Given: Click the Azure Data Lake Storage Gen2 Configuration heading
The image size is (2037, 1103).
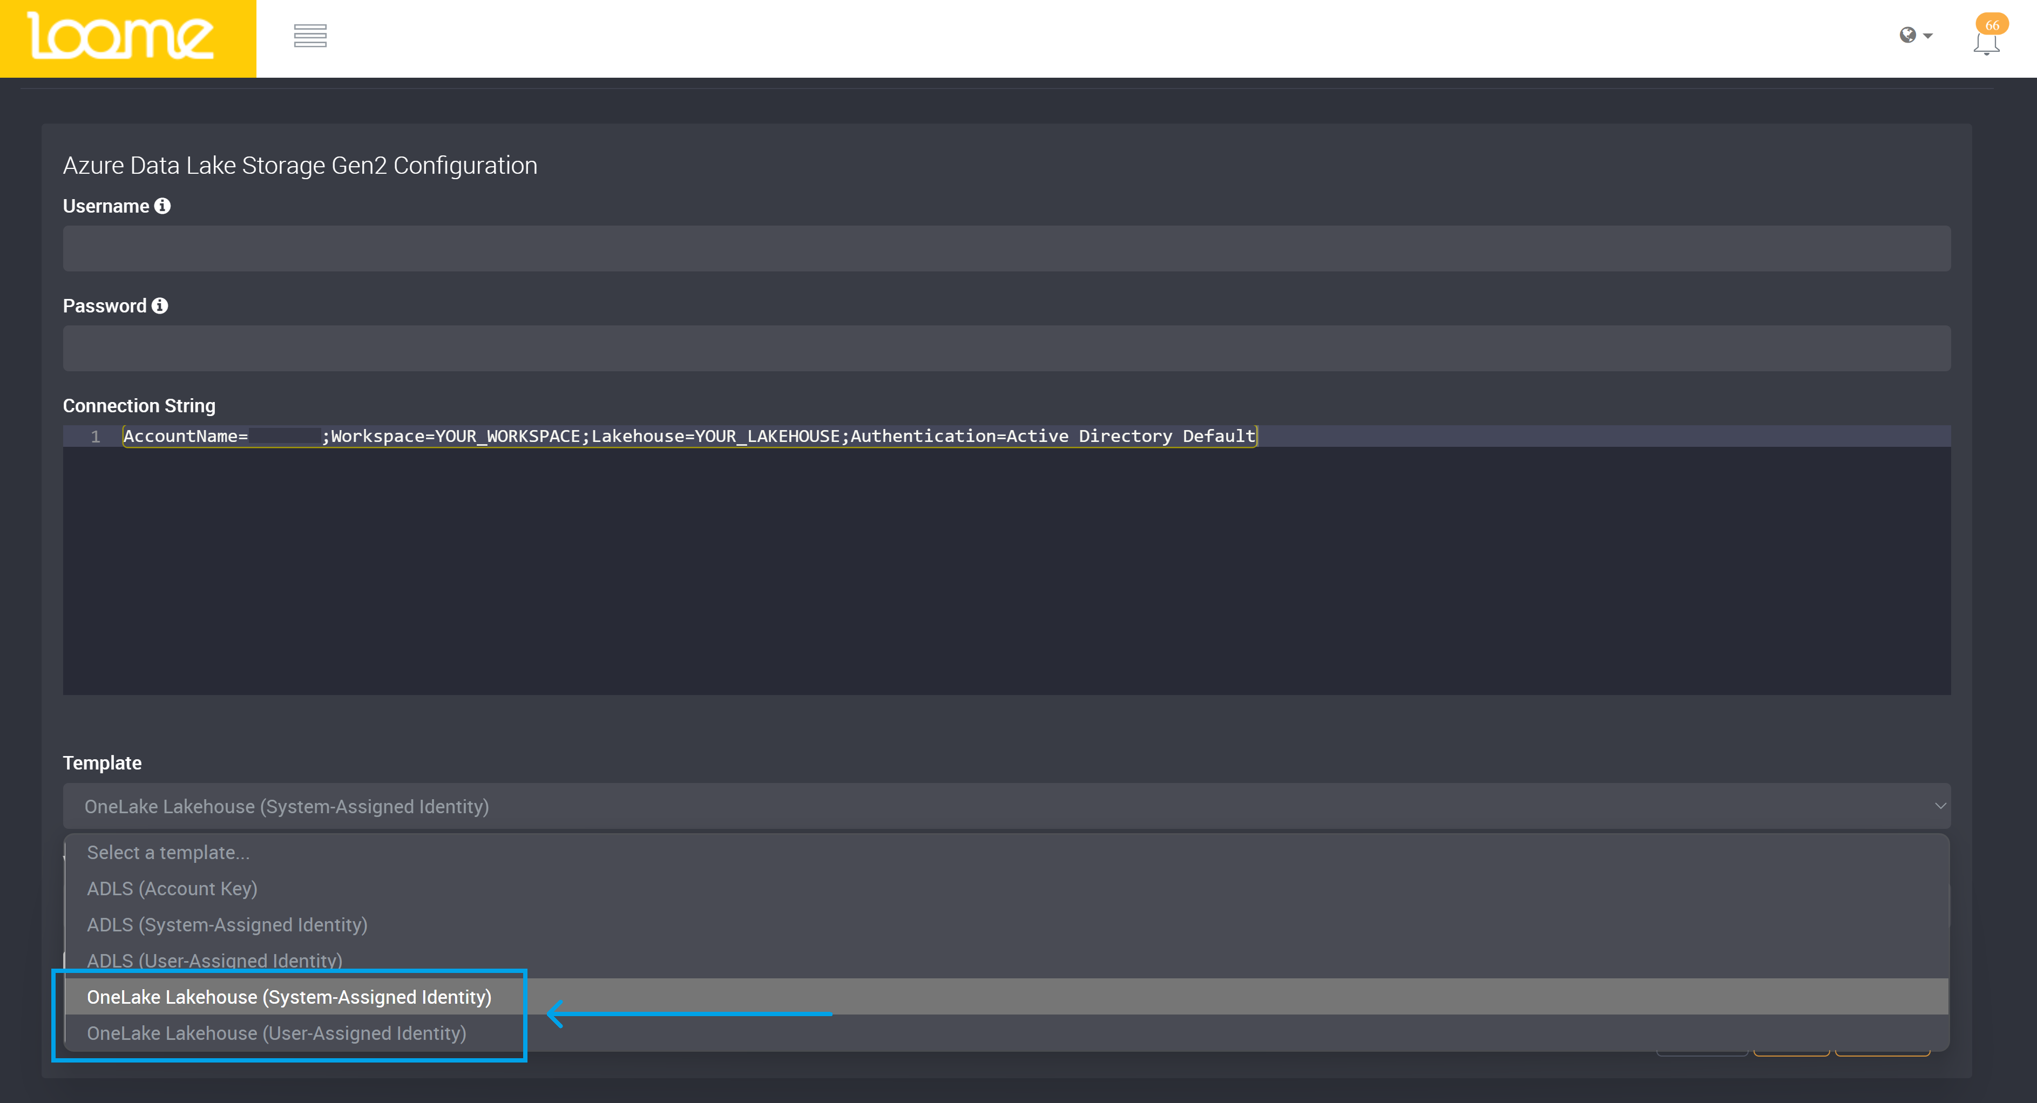Looking at the screenshot, I should 301,166.
